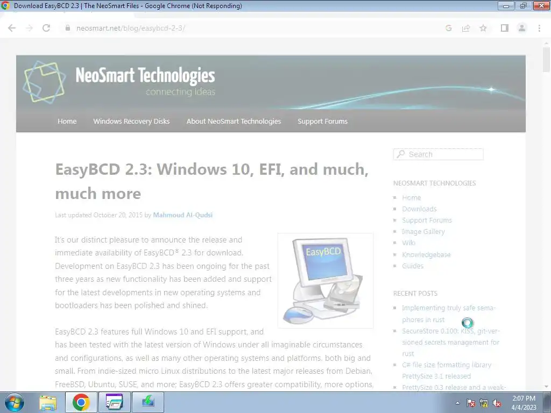The height and width of the screenshot is (413, 551).
Task: Open 'C# file size formatting library' post
Action: pyautogui.click(x=447, y=370)
